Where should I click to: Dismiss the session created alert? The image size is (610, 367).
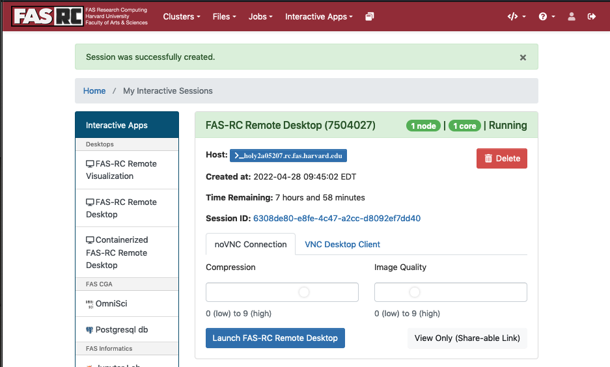pos(523,57)
